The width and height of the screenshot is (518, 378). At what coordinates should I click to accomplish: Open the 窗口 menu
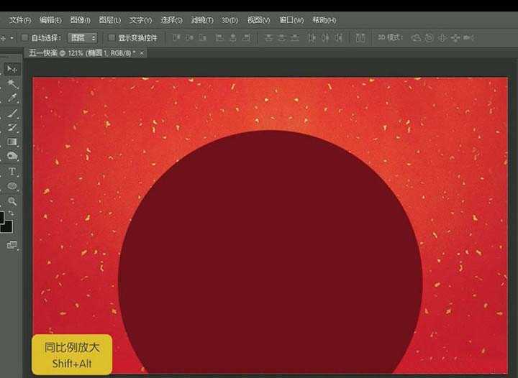pos(291,20)
